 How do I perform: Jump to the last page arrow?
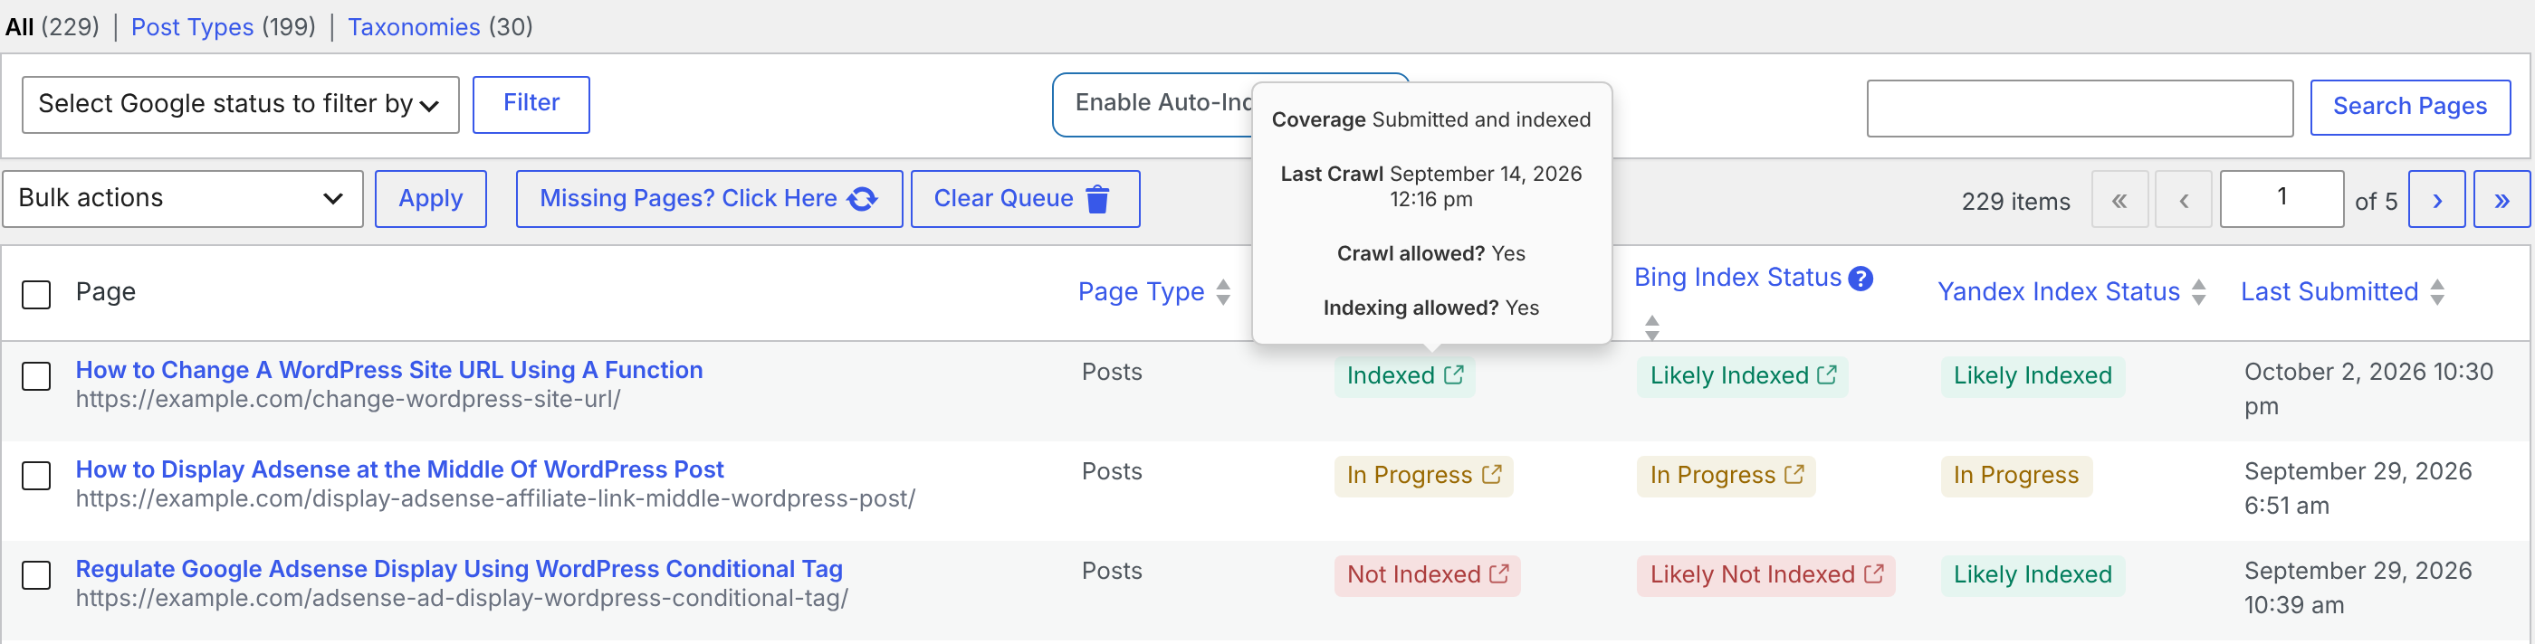pos(2501,200)
